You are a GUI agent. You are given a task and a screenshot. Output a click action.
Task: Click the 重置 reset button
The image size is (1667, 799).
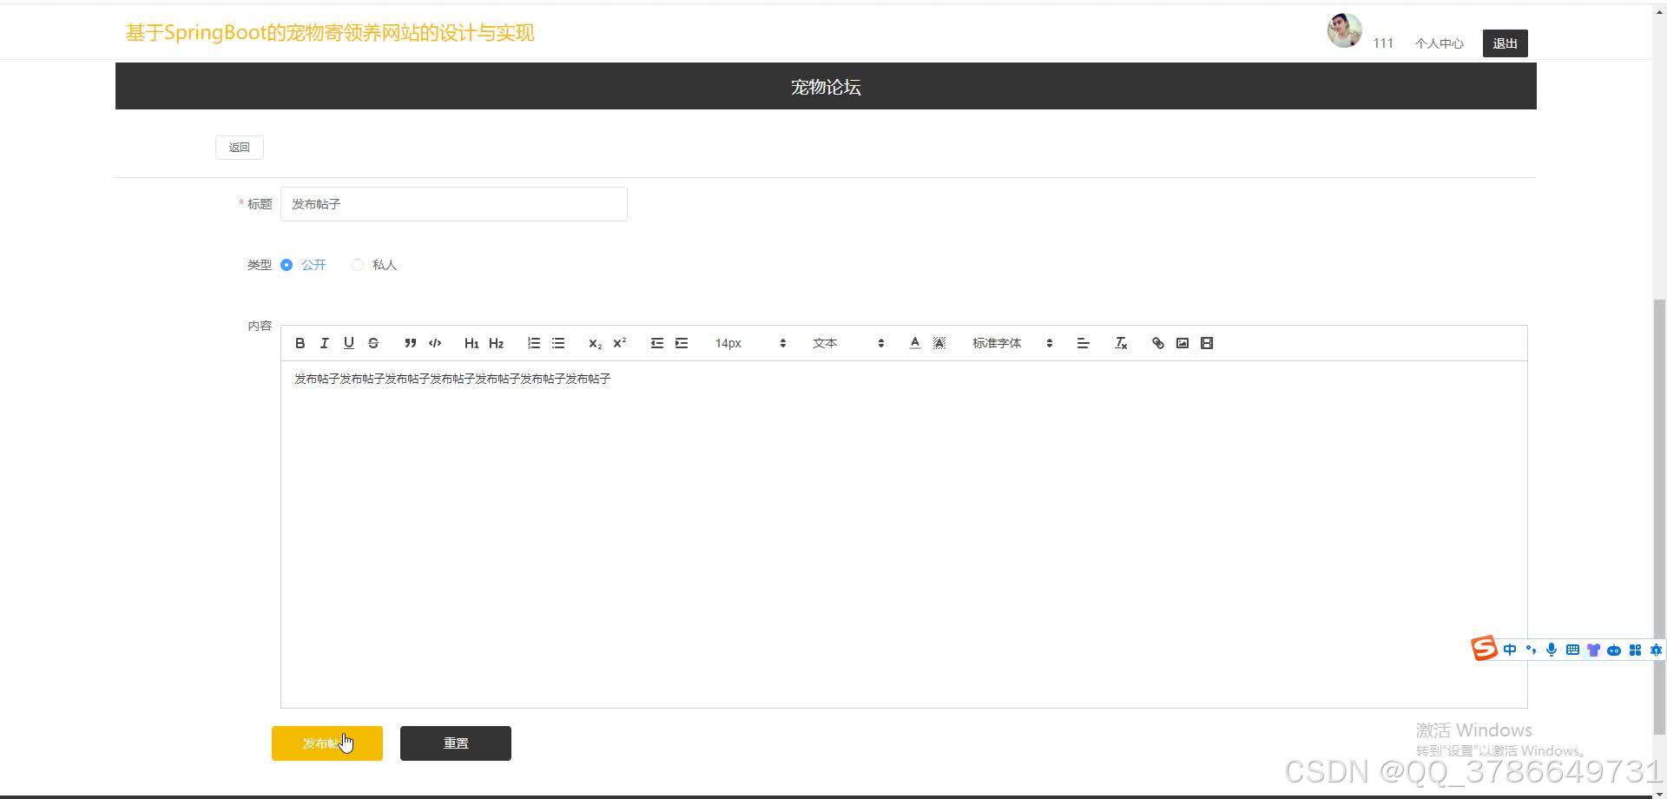coord(456,743)
